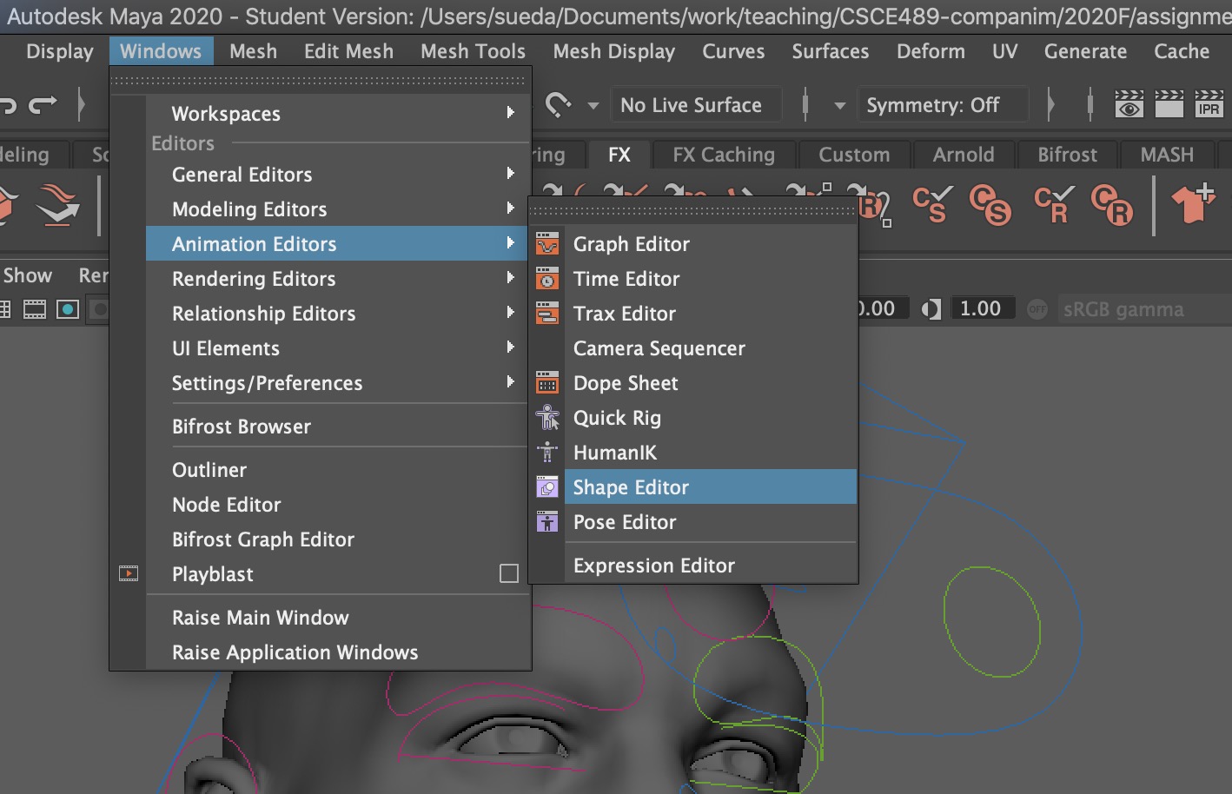Expand the Workspaces submenu
Image resolution: width=1232 pixels, height=794 pixels.
338,114
